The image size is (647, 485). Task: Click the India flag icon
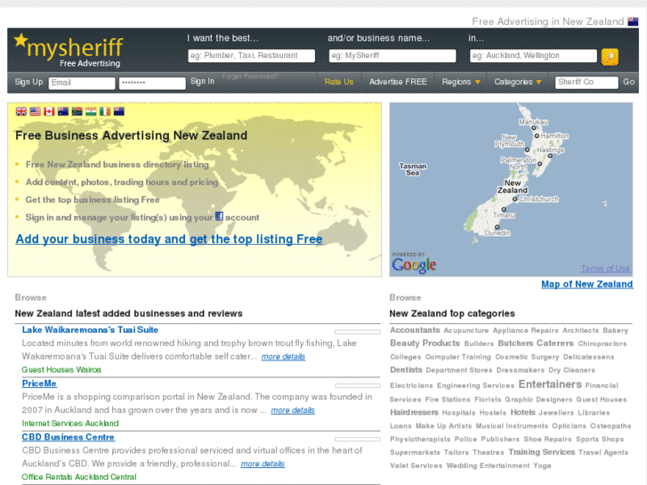[x=91, y=111]
